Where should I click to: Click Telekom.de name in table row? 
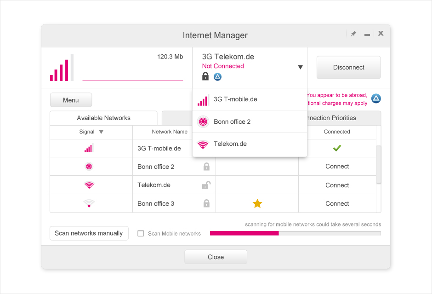154,185
